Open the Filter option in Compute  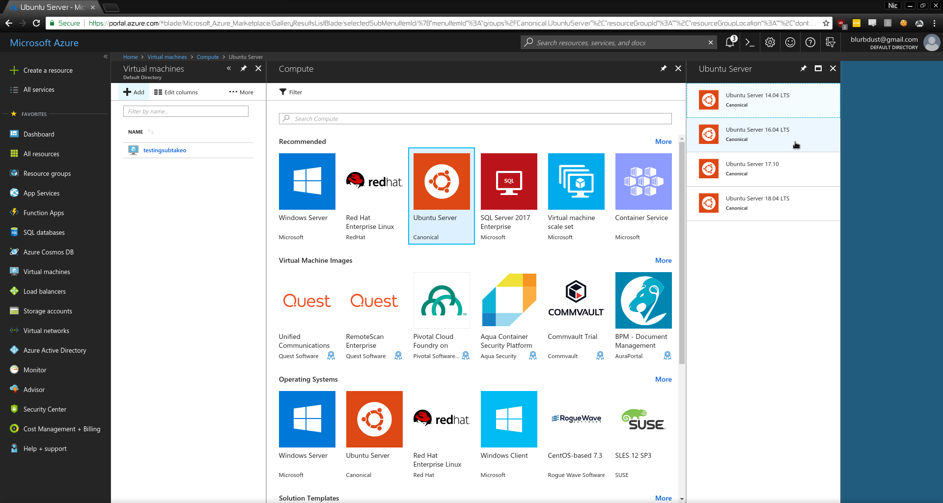tap(291, 92)
